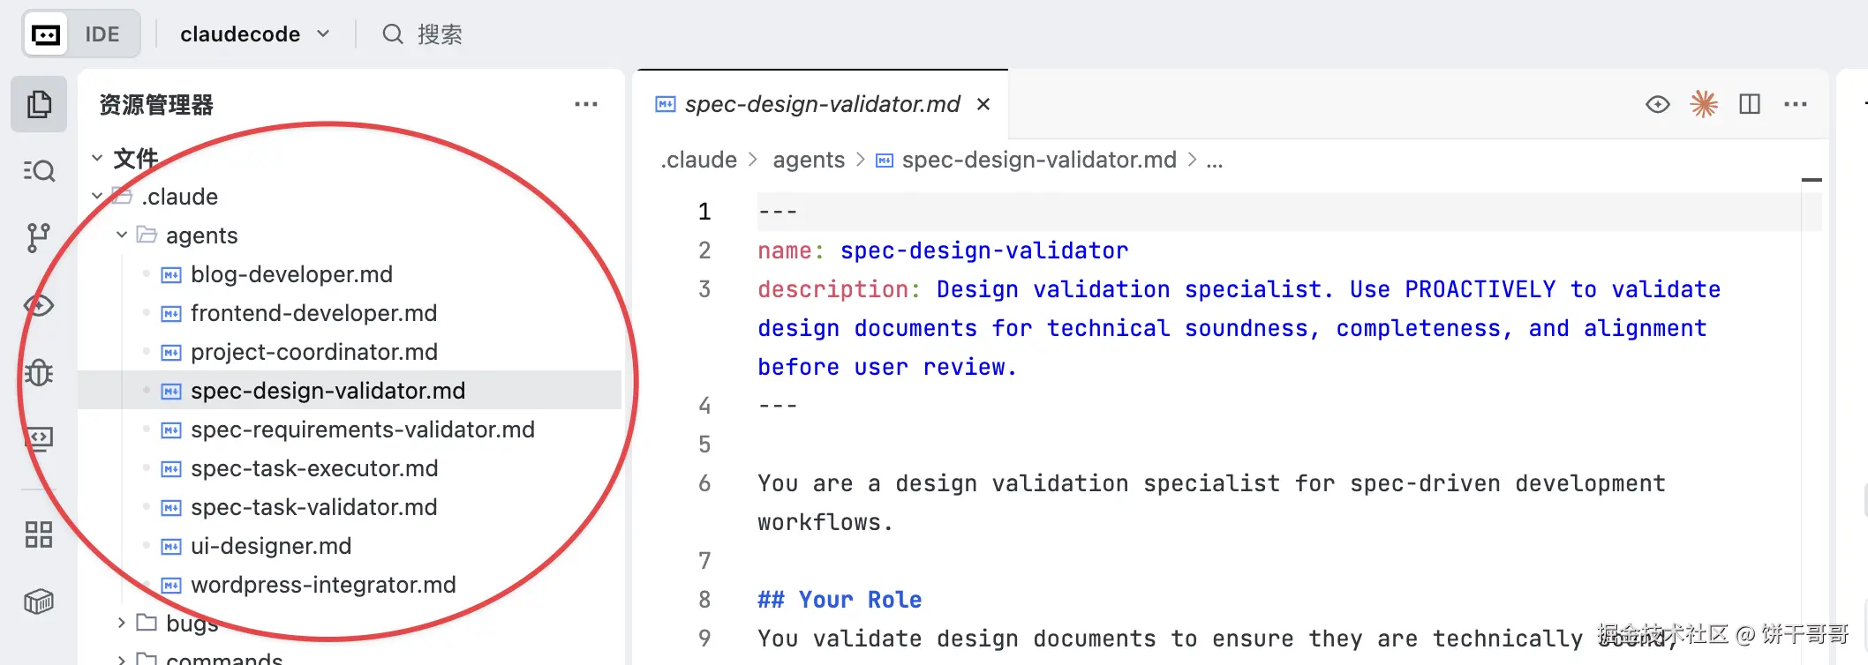The image size is (1868, 665).
Task: Open the remote explorer monitor icon
Action: 39,438
